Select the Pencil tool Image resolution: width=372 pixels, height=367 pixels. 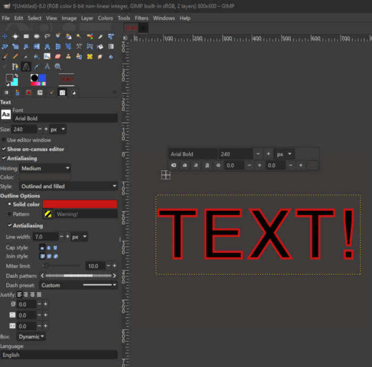(15, 56)
